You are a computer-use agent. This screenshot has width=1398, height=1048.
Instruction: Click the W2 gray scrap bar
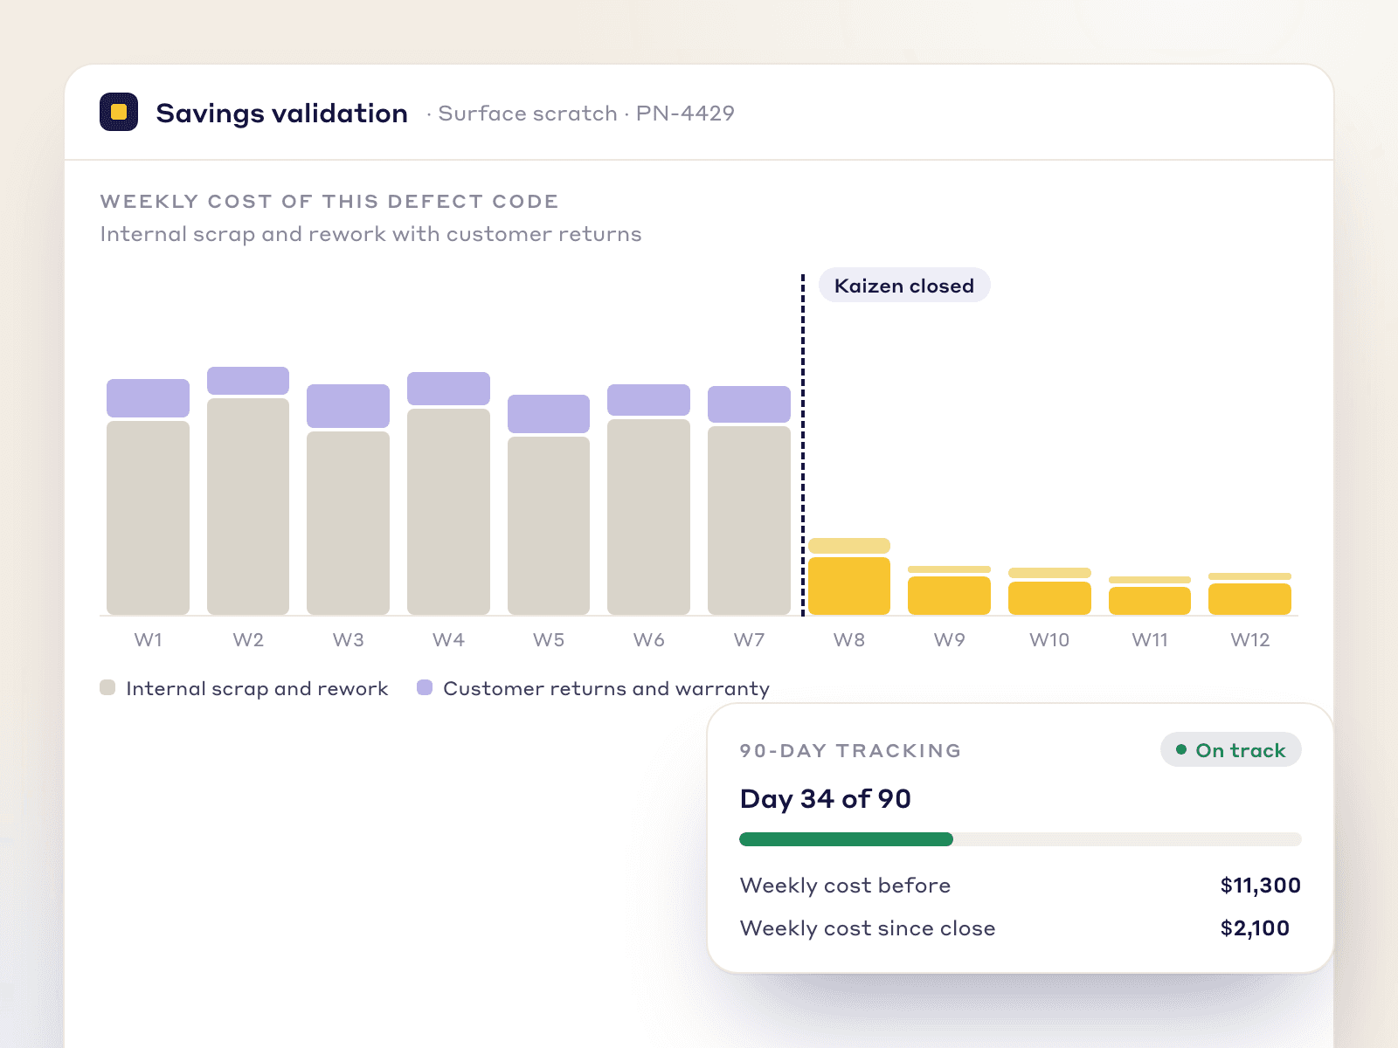pyautogui.click(x=248, y=507)
